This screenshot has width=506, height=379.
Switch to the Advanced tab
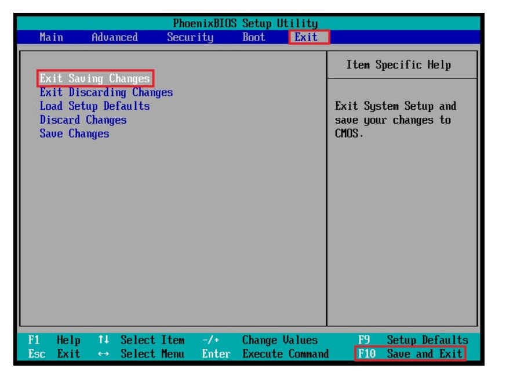[115, 37]
